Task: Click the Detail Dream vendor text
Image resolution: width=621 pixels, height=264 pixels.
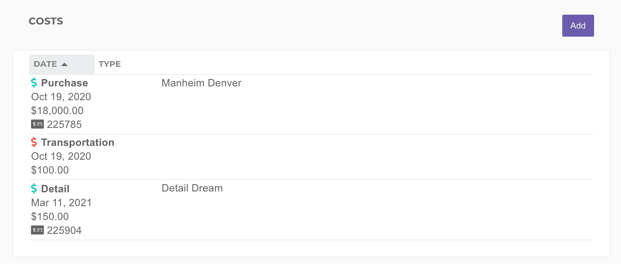Action: coord(192,188)
